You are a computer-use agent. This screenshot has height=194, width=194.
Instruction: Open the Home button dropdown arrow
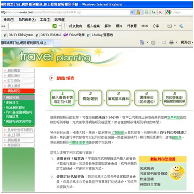coord(147,43)
